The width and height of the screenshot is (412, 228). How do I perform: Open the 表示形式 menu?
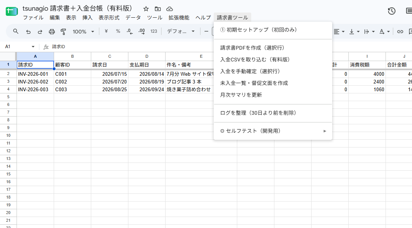coord(109,18)
